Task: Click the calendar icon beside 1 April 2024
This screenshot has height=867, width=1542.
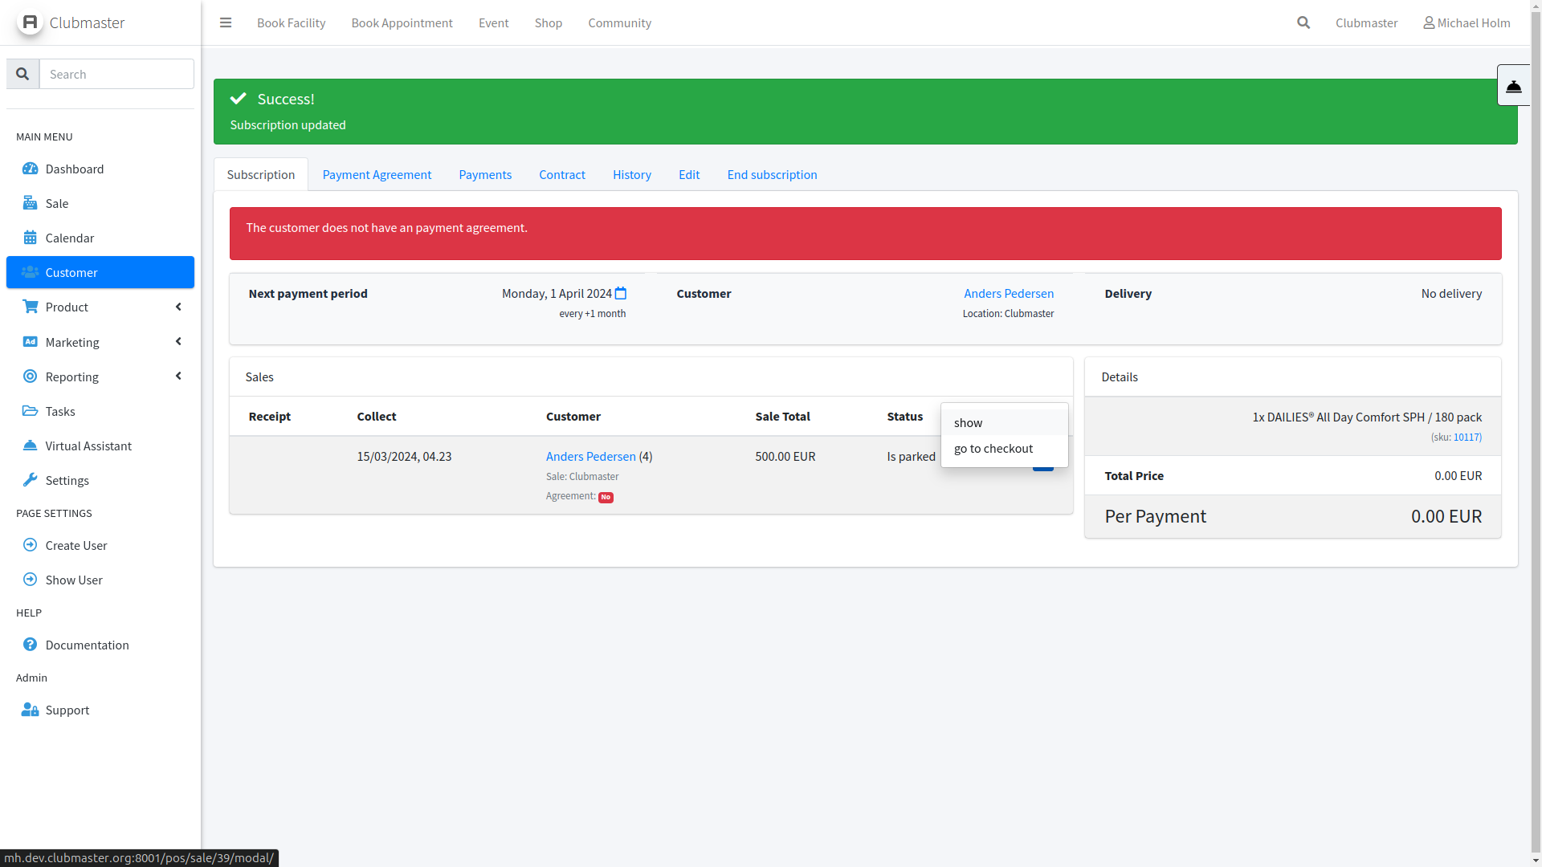Action: (621, 294)
